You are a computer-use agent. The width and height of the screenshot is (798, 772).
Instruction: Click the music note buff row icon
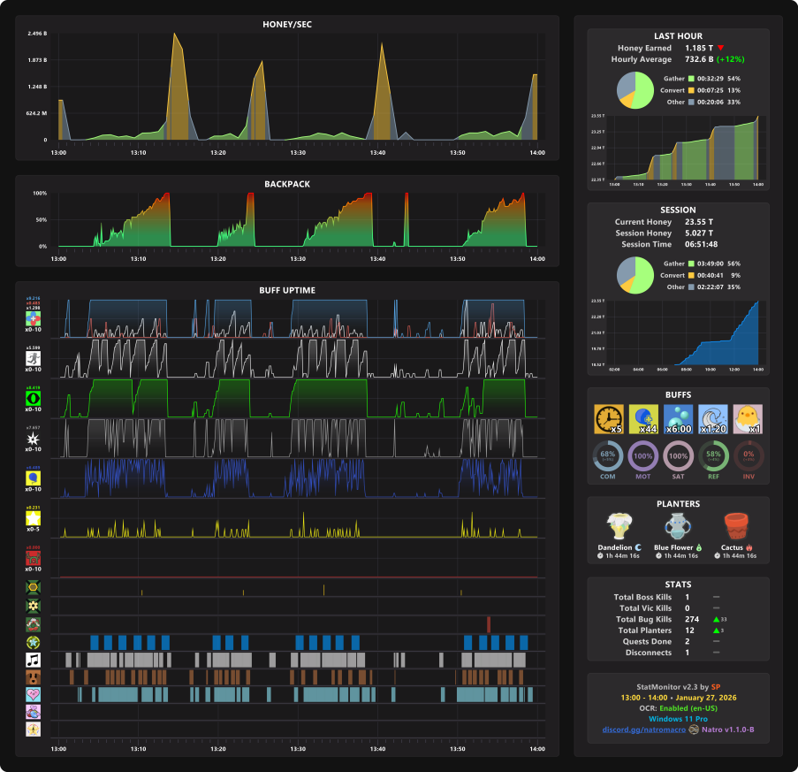[x=33, y=660]
